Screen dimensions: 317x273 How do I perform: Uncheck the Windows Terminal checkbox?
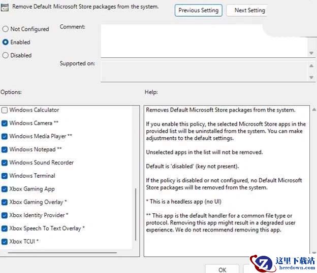5,176
